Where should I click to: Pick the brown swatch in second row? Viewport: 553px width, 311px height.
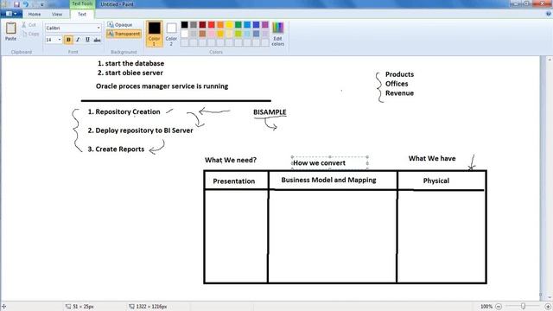pyautogui.click(x=202, y=34)
